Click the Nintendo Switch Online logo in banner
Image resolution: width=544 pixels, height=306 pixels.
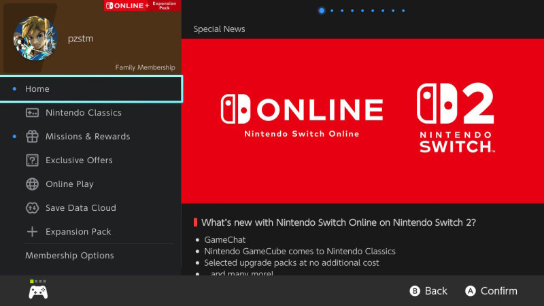tap(302, 116)
